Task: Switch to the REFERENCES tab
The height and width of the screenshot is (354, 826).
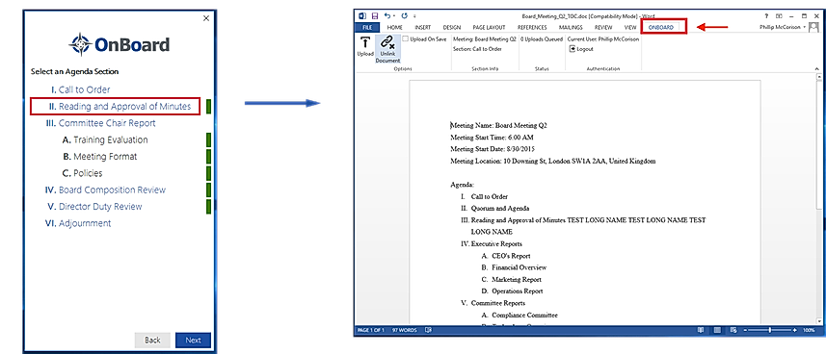Action: pos(532,27)
